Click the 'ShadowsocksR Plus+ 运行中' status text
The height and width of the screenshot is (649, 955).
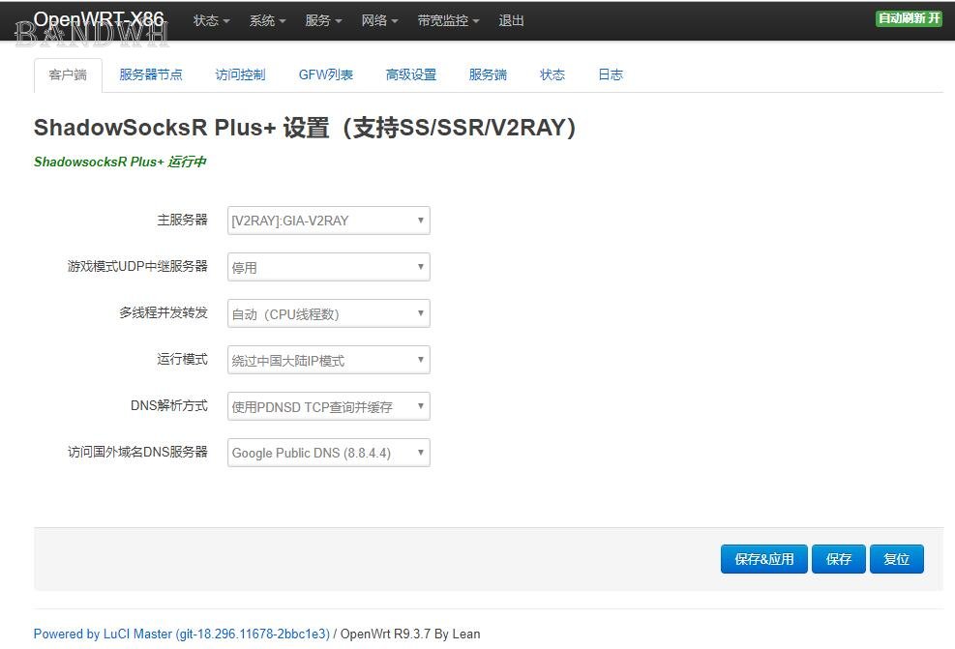tap(120, 162)
